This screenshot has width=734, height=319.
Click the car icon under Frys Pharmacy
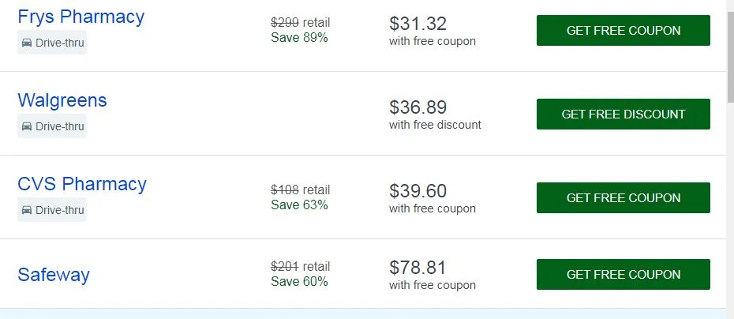[x=27, y=43]
